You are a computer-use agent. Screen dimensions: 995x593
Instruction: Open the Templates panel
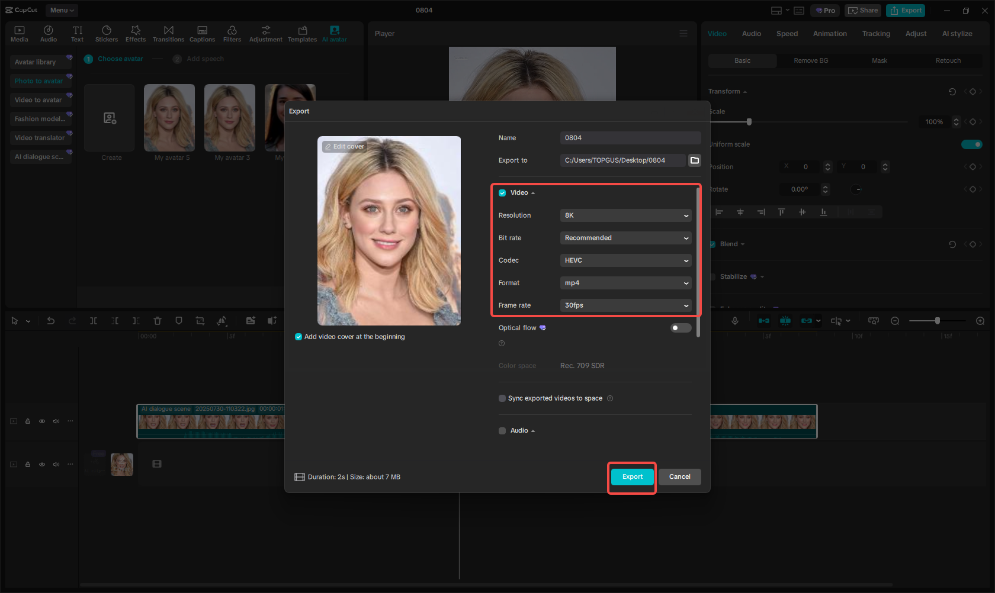point(302,33)
